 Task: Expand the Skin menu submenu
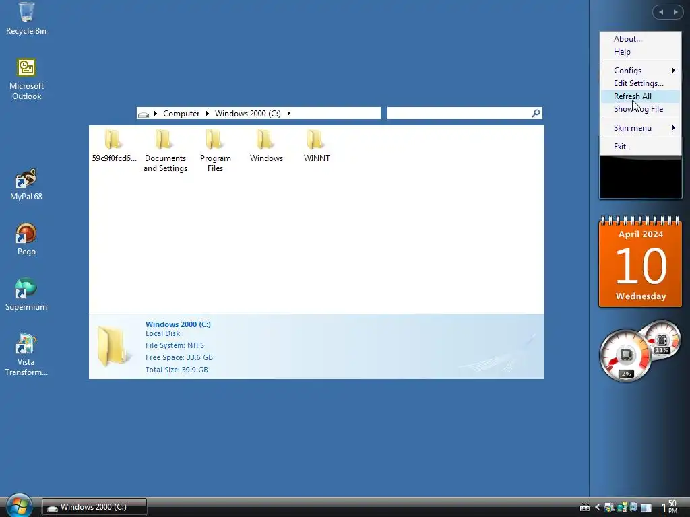point(640,127)
